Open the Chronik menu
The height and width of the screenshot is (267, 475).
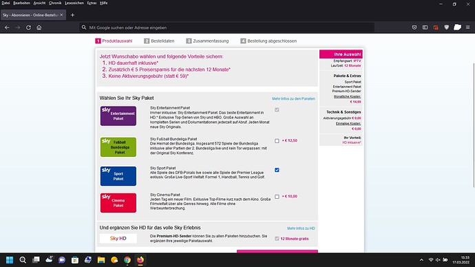point(55,3)
